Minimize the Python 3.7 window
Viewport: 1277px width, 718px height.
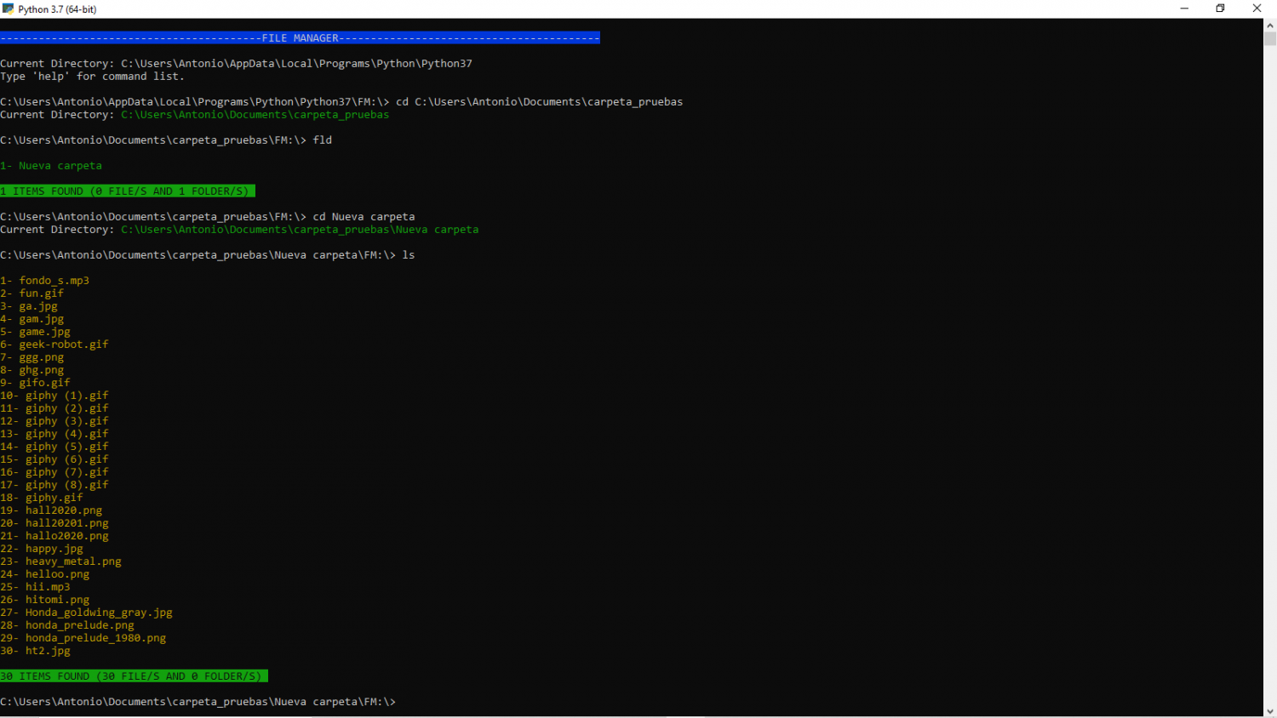[1183, 9]
